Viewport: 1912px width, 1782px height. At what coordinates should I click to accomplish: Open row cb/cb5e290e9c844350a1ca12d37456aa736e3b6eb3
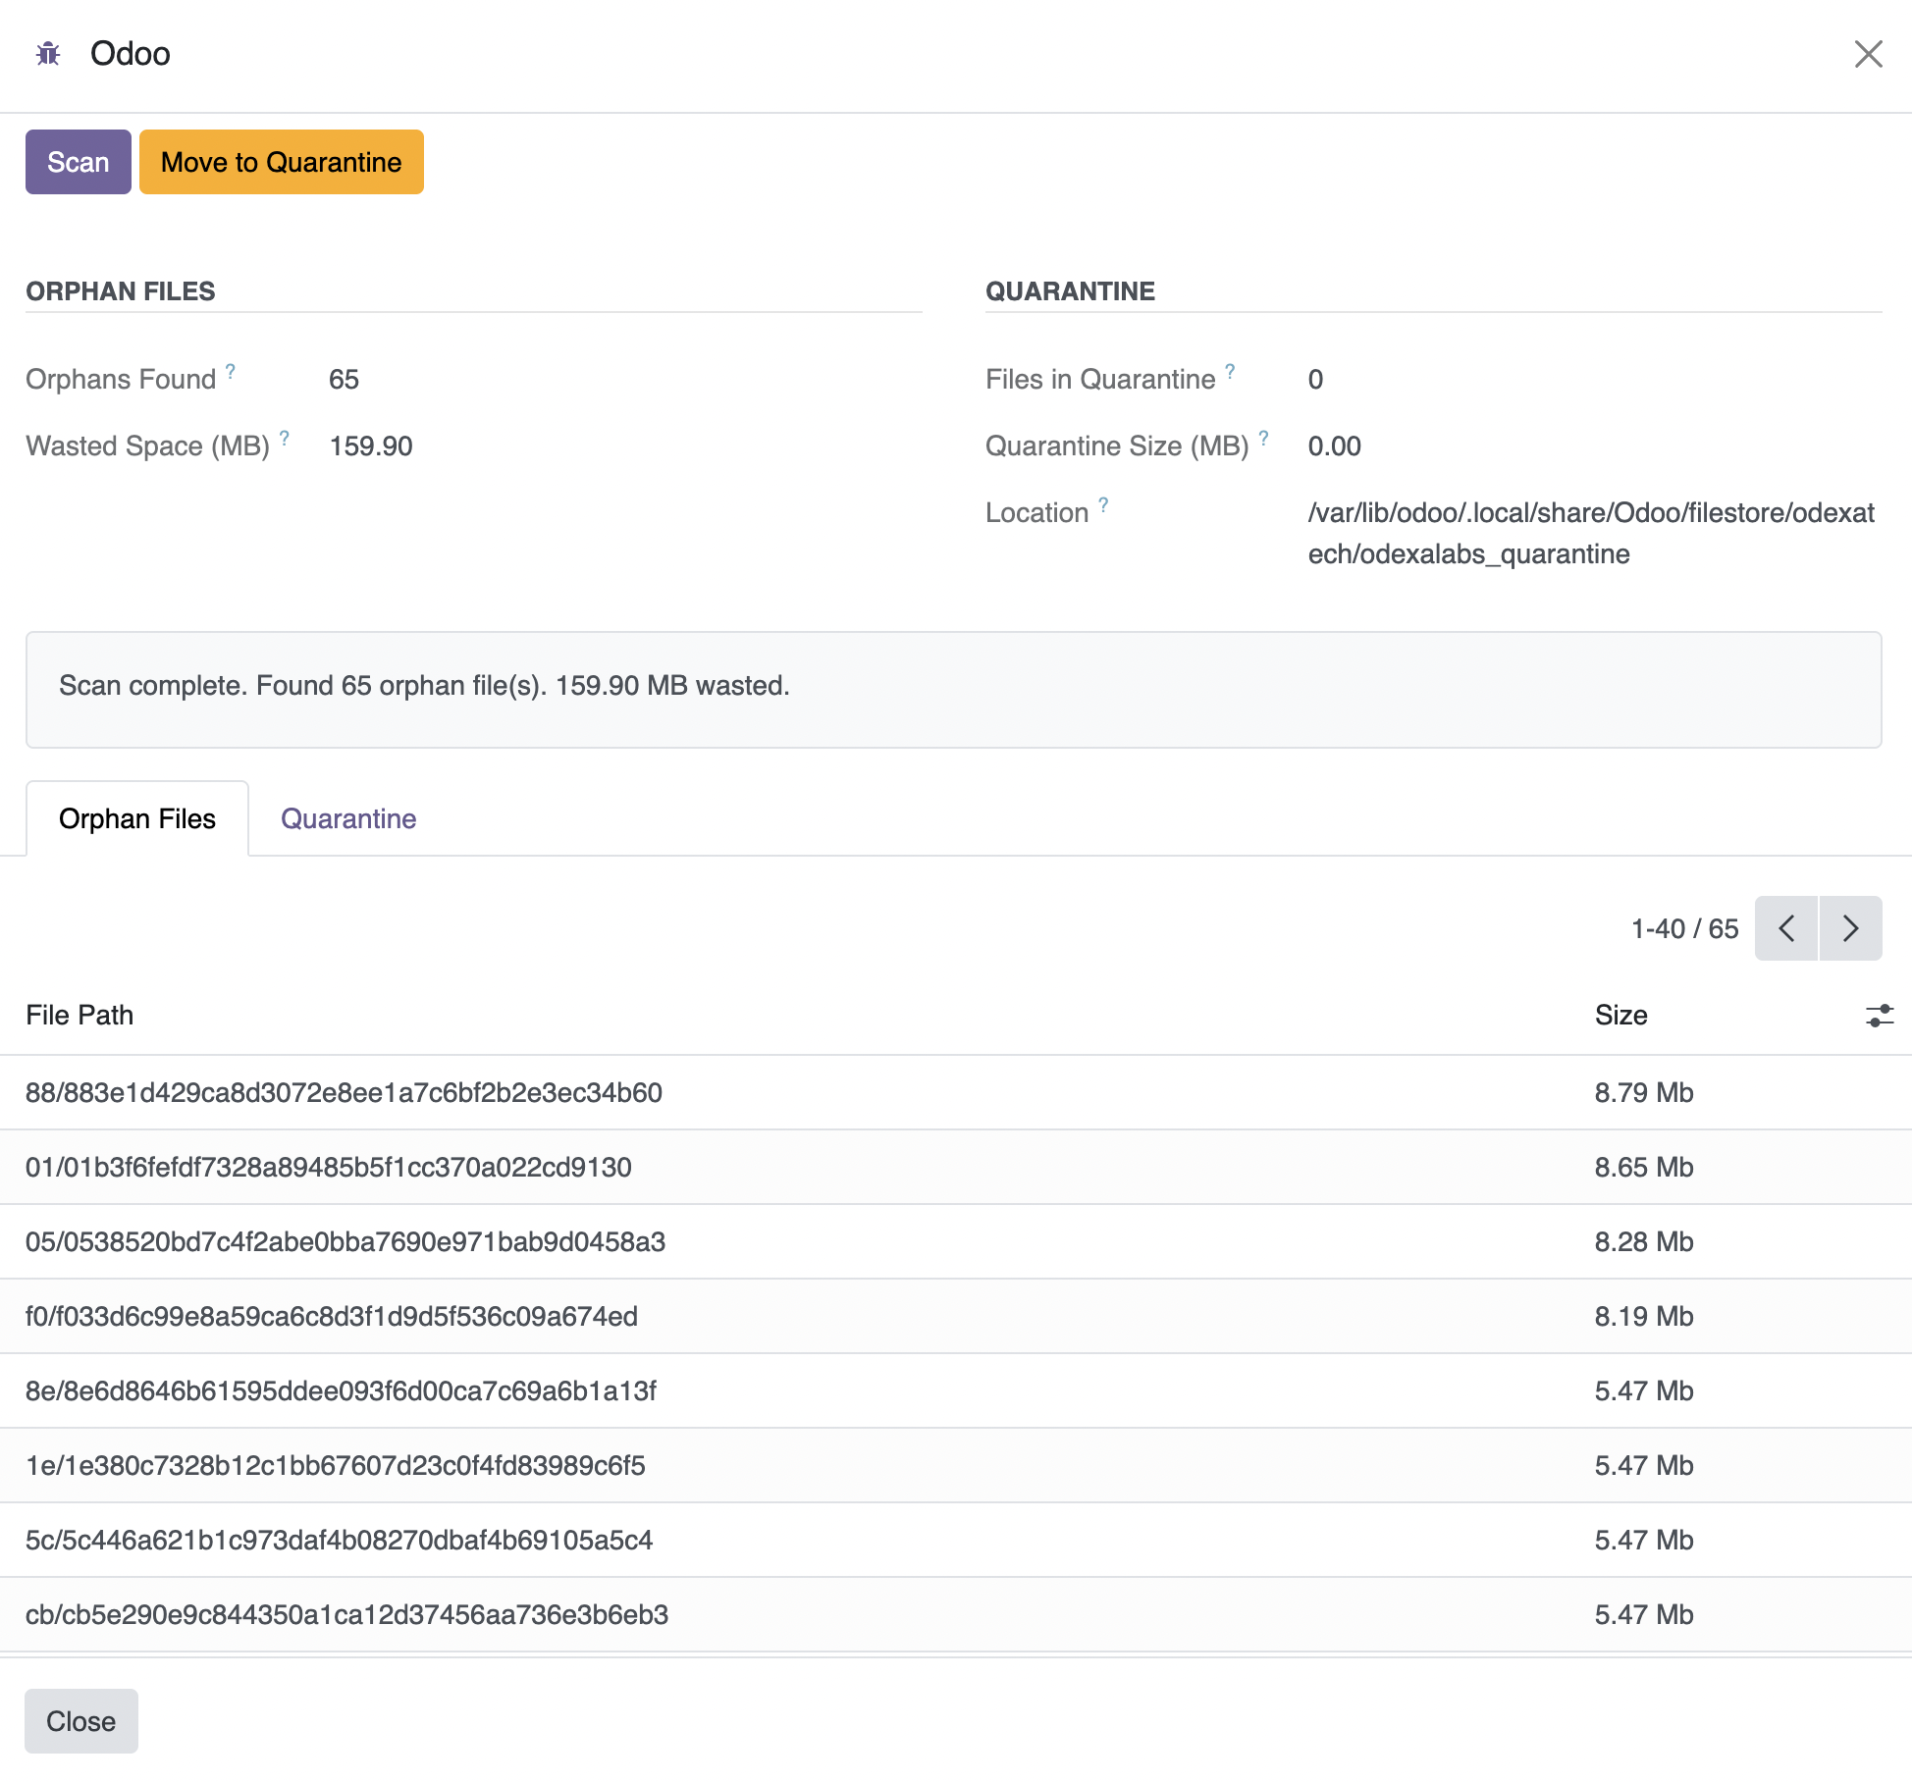pos(956,1615)
